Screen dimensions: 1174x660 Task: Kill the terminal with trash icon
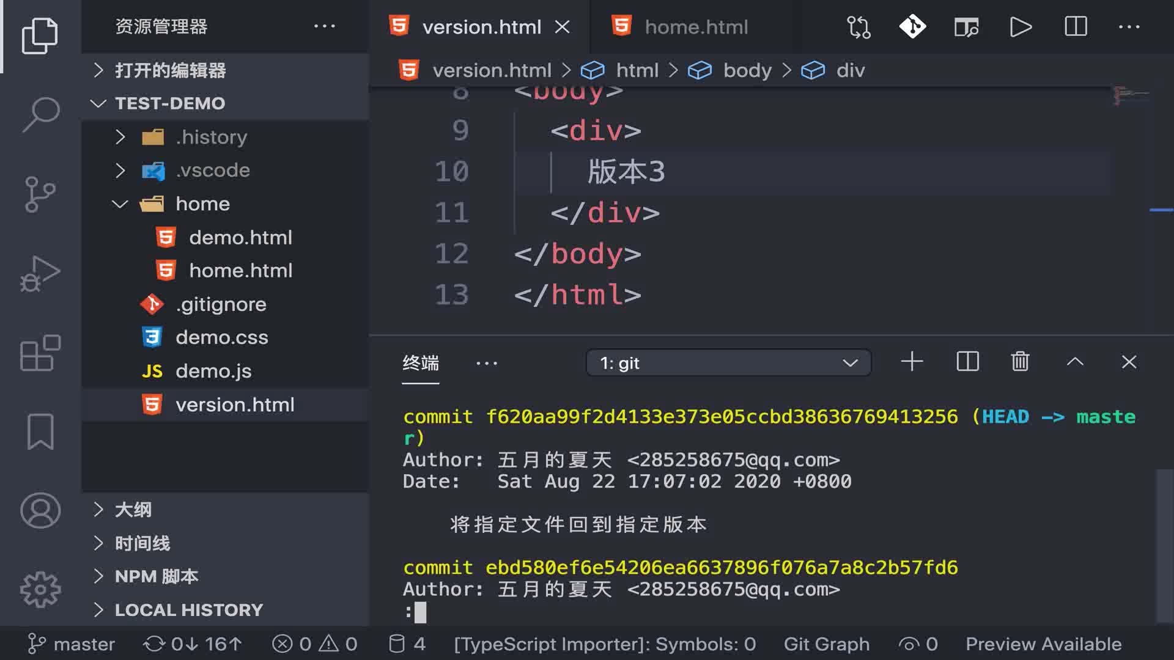pyautogui.click(x=1020, y=362)
